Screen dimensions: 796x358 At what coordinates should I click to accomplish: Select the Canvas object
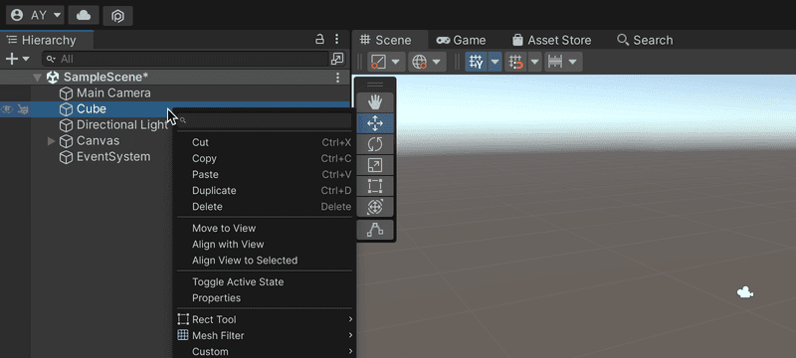coord(98,141)
